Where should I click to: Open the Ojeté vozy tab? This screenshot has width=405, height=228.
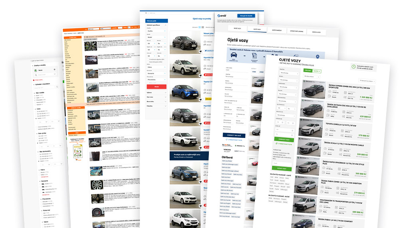point(257,29)
